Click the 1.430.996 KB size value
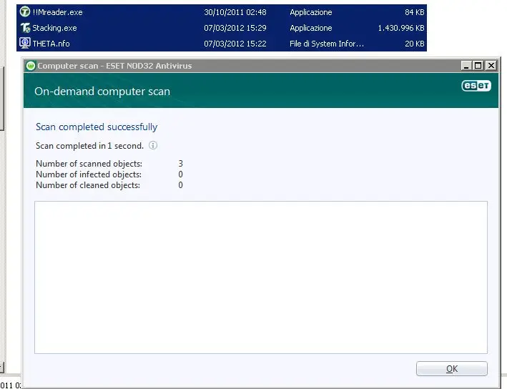This screenshot has width=507, height=389. point(401,28)
